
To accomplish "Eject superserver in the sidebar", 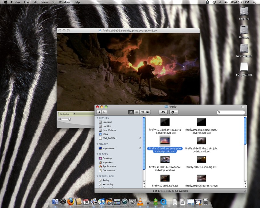I will pyautogui.click(x=140, y=148).
